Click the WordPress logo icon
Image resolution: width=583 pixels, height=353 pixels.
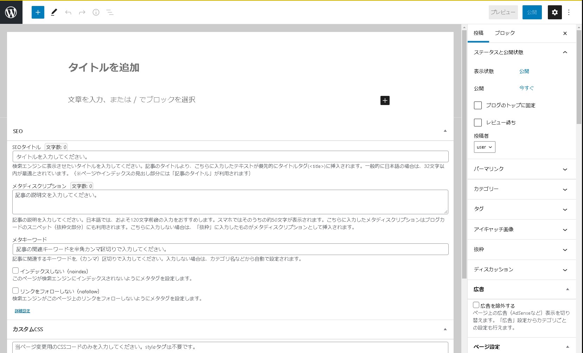(x=11, y=12)
